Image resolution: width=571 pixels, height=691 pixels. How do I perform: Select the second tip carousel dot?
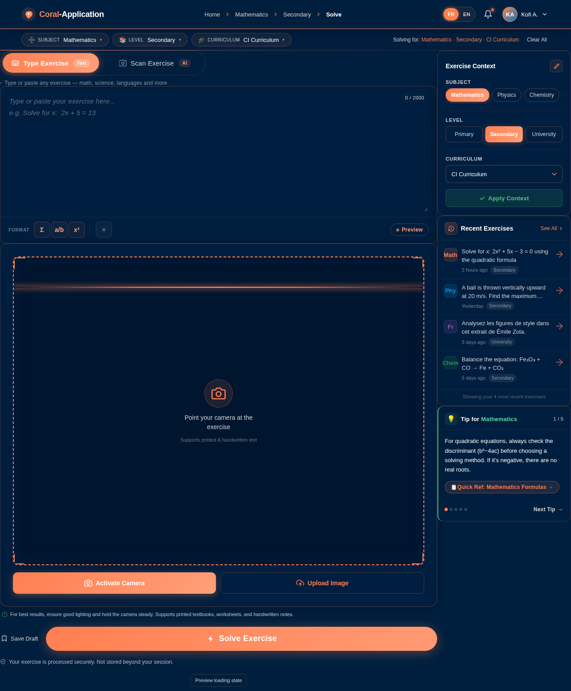click(451, 509)
